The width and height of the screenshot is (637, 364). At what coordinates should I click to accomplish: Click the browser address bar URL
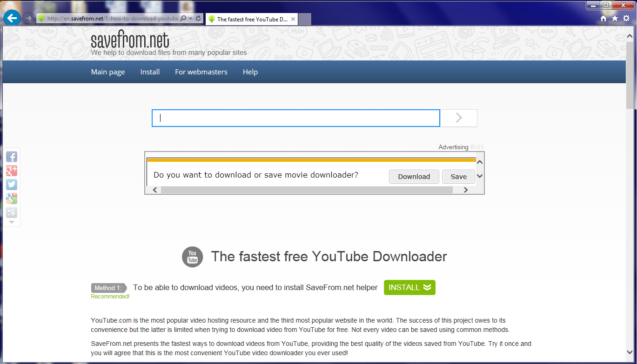(x=112, y=19)
